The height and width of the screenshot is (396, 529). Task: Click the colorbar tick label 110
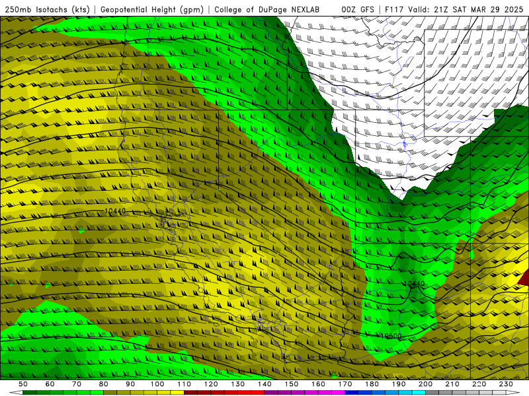tap(184, 384)
